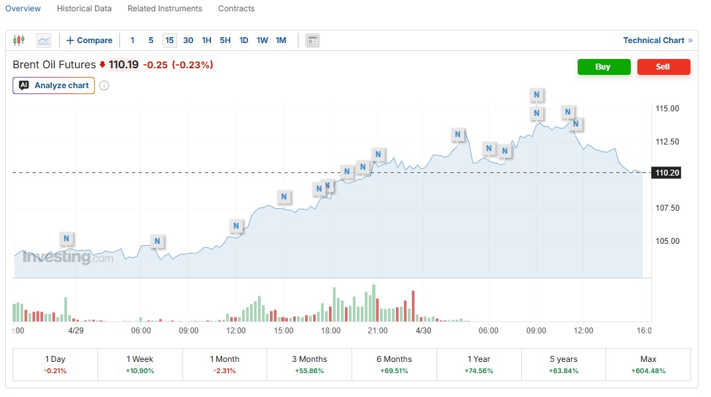Select the 5 years performance range
This screenshot has width=711, height=397.
564,365
